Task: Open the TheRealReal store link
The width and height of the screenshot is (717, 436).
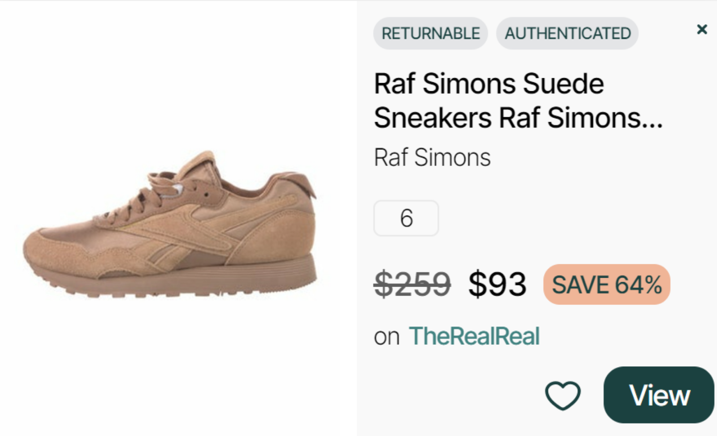Action: coord(474,336)
